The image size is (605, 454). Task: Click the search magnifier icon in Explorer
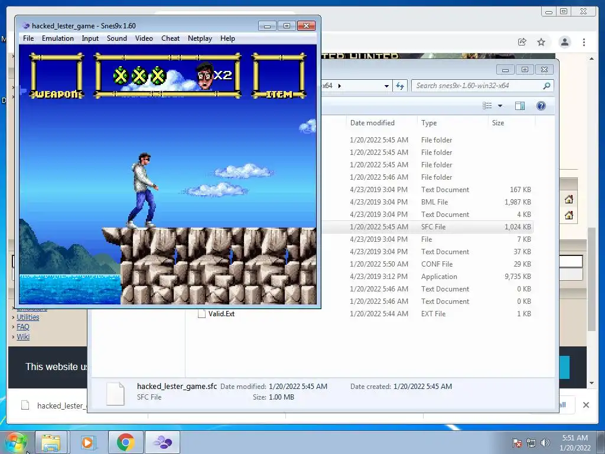click(x=547, y=86)
